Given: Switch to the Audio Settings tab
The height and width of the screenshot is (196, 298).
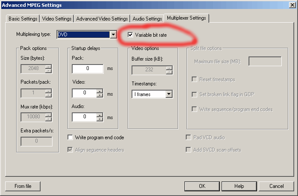Looking at the screenshot, I should [x=147, y=19].
